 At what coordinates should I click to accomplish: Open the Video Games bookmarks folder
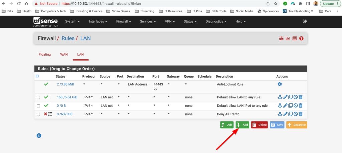[118, 11]
